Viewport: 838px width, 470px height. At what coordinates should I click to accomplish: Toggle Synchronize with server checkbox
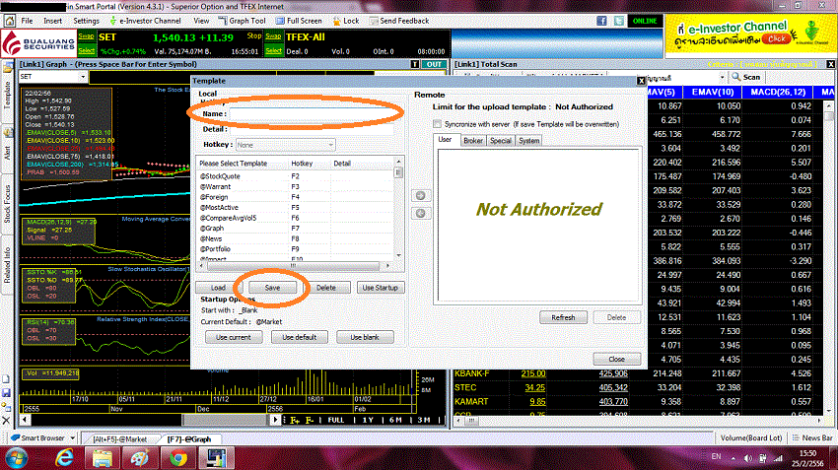click(x=437, y=124)
